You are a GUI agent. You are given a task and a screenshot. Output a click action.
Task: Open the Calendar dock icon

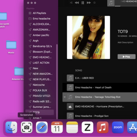pyautogui.click(x=57, y=127)
